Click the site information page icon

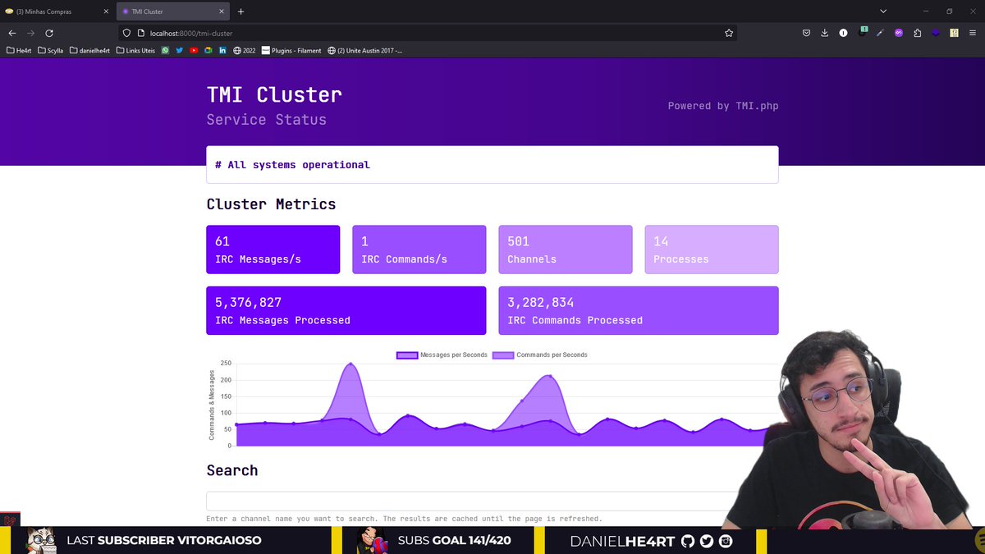point(141,33)
